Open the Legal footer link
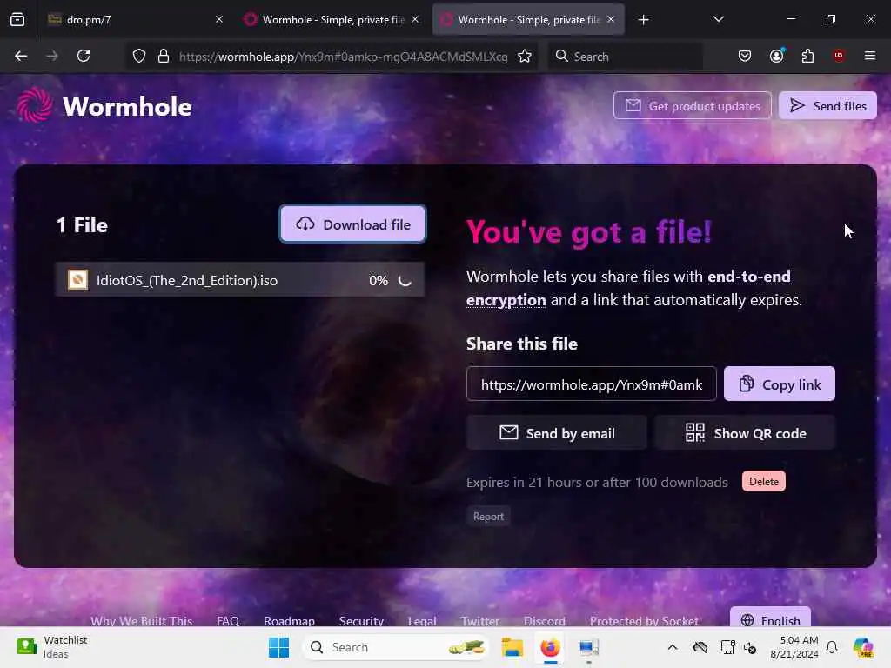The width and height of the screenshot is (891, 668). coord(422,621)
